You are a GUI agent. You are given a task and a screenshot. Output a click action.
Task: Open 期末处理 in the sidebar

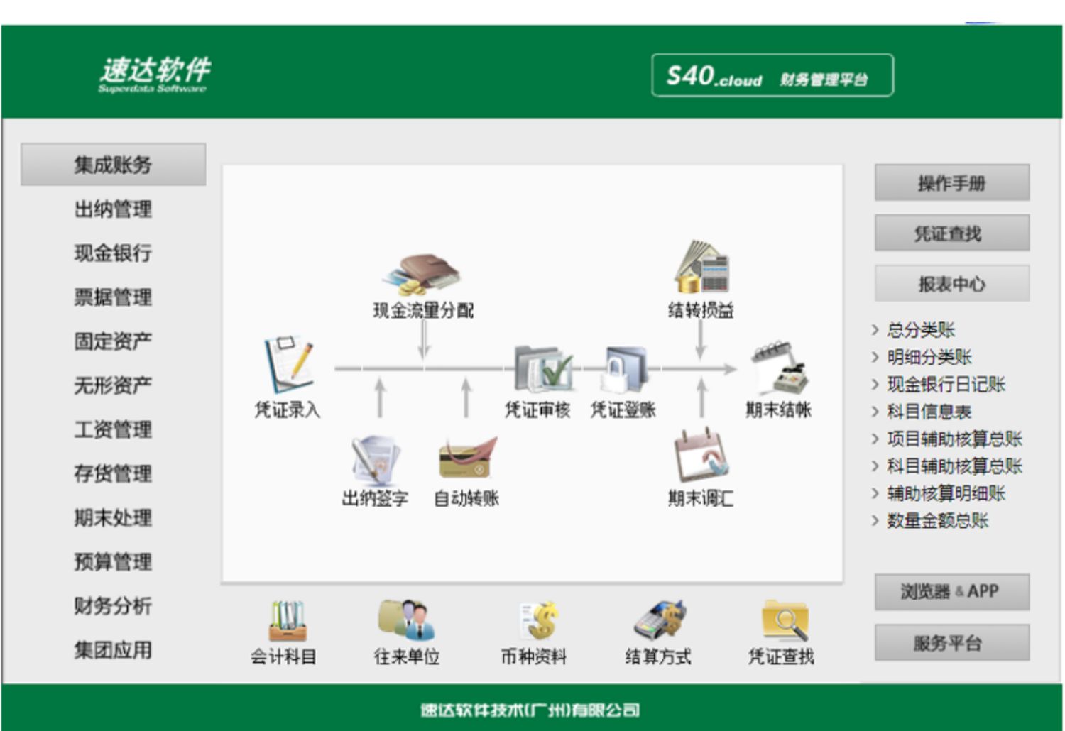[113, 518]
